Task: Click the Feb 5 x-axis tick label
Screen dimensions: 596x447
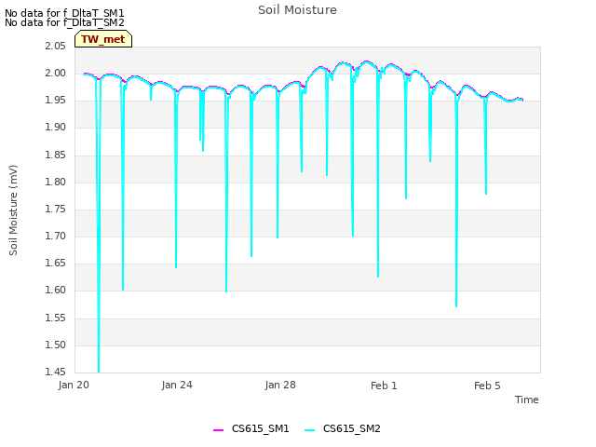Action: click(x=487, y=386)
